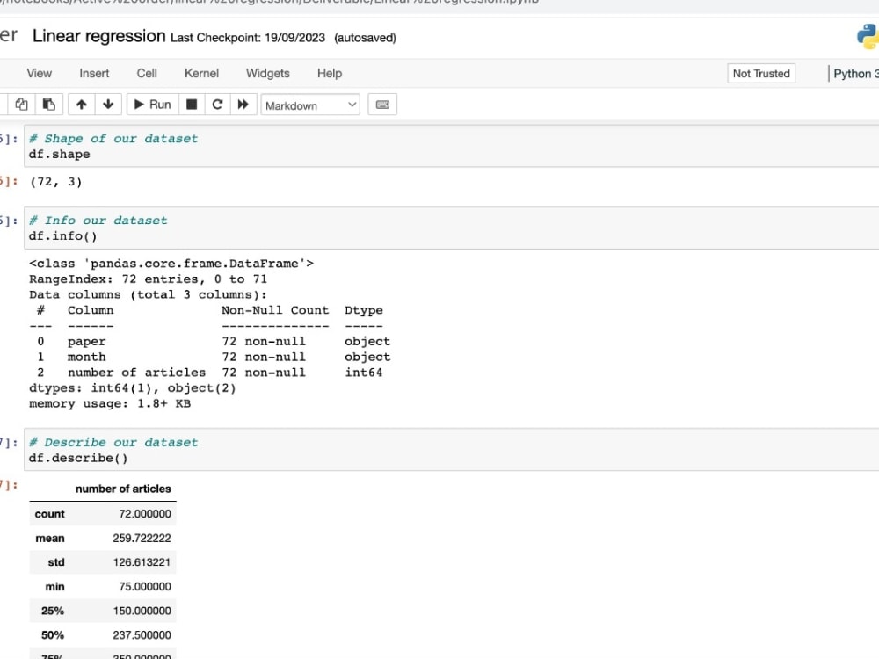This screenshot has width=879, height=659.
Task: Click the mean value 259.722222
Action: [142, 538]
